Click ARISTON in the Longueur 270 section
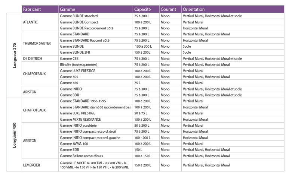The height and width of the screenshot is (174, 286). [x=40, y=92]
